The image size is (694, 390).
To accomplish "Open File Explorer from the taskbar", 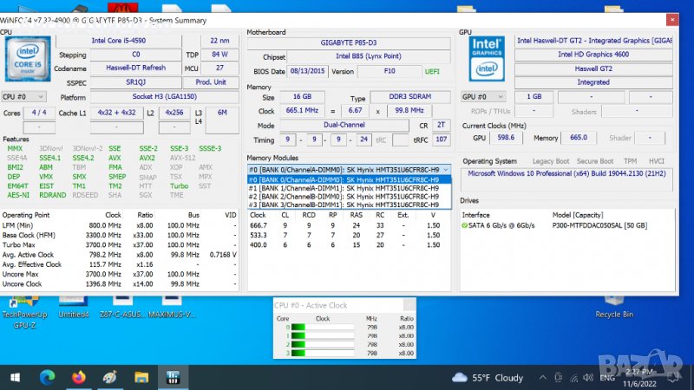I will 141,377.
